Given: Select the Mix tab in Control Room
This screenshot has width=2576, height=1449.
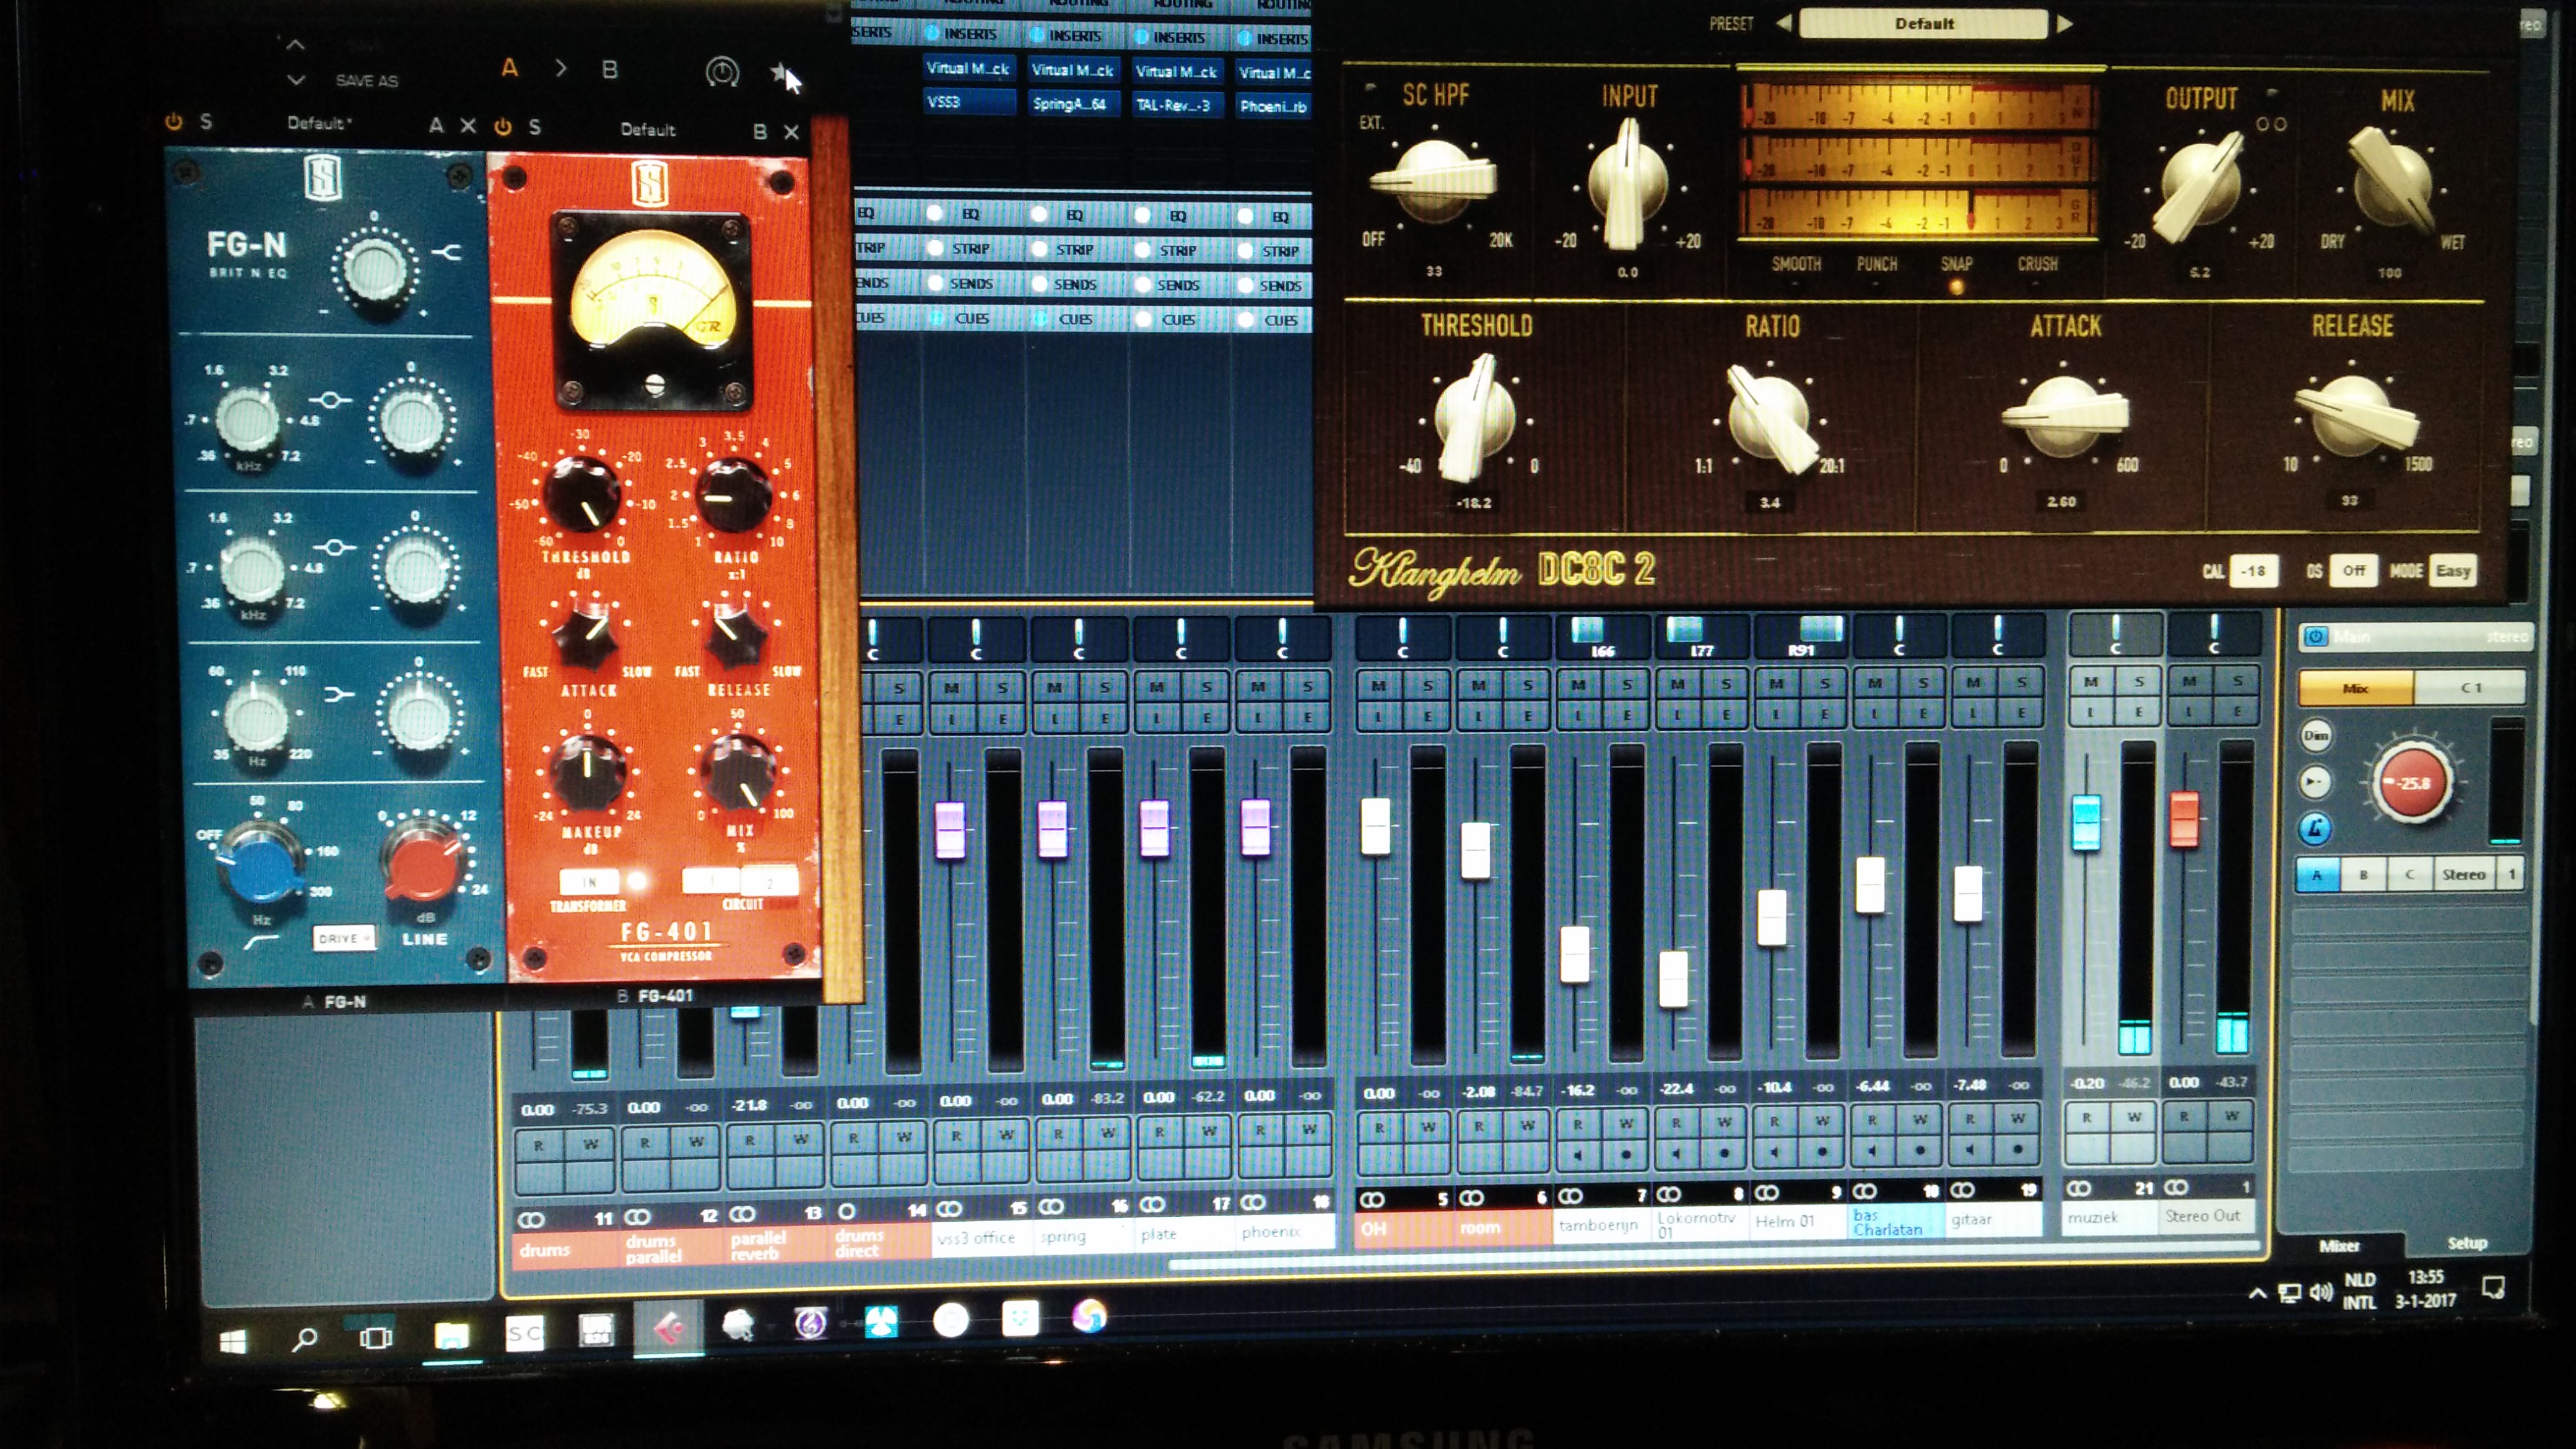Looking at the screenshot, I should 2355,688.
